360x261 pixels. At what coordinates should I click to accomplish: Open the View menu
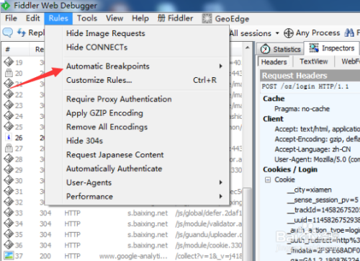pos(114,18)
